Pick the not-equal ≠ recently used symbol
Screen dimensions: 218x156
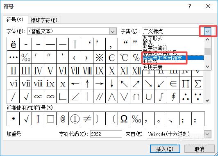point(87,119)
